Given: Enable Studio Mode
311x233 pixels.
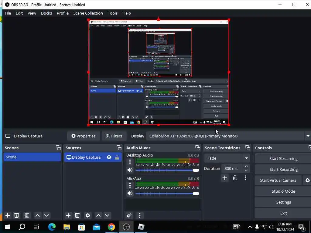Looking at the screenshot, I should [283, 191].
